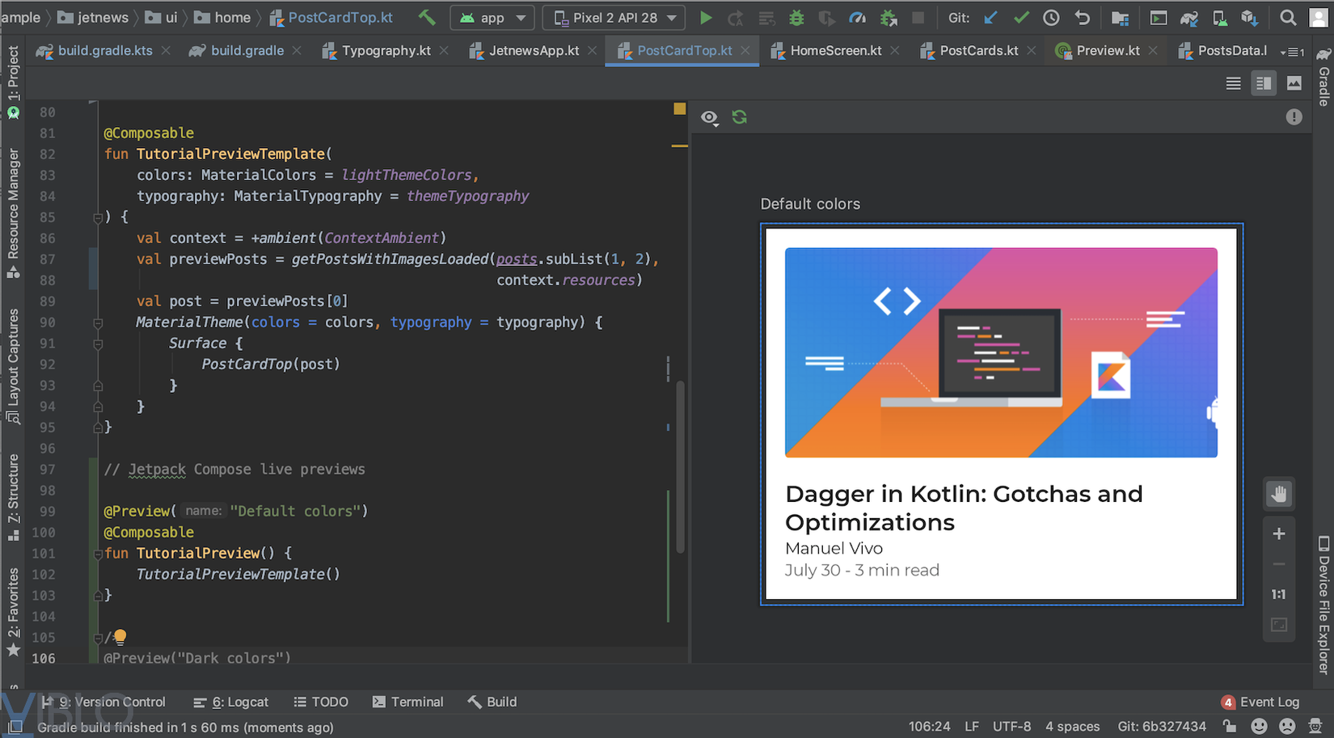Switch to the HomeScreen.kt tab
The image size is (1334, 738).
coord(835,50)
